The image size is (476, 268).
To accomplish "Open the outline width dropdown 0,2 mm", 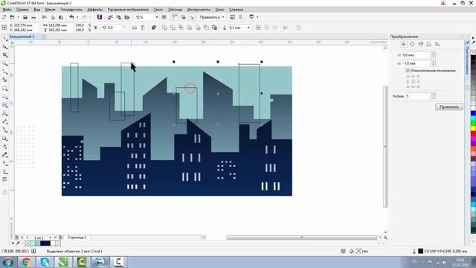I will coord(248,28).
